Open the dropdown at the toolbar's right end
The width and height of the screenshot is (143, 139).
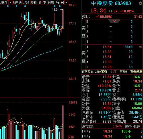point(66,2)
